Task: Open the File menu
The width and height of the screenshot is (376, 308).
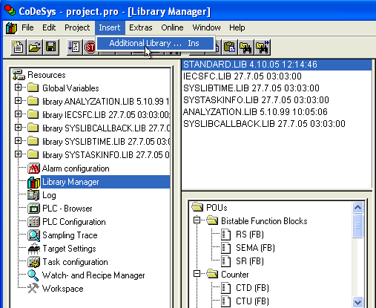Action: (x=27, y=27)
